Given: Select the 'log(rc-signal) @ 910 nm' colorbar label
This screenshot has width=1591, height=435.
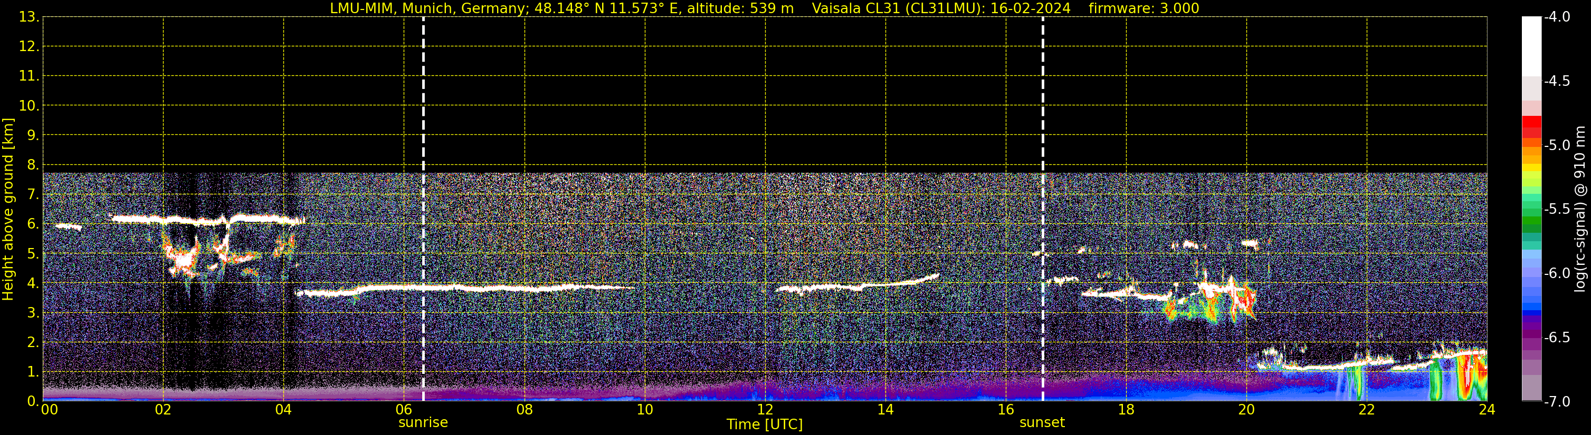Looking at the screenshot, I should point(1580,210).
